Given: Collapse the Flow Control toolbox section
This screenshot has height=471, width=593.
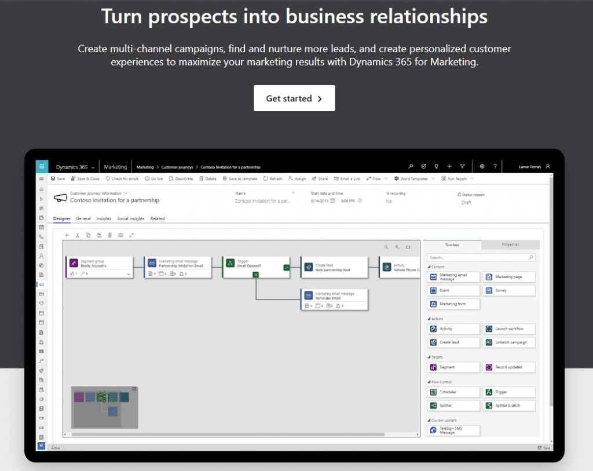Looking at the screenshot, I should (x=430, y=382).
